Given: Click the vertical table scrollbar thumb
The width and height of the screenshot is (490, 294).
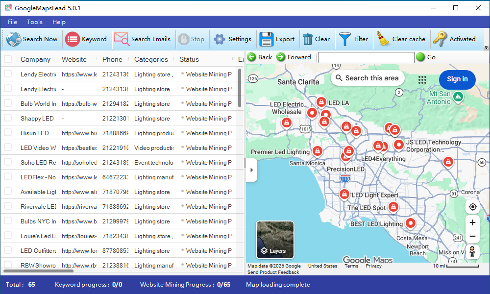Looking at the screenshot, I should [240, 88].
